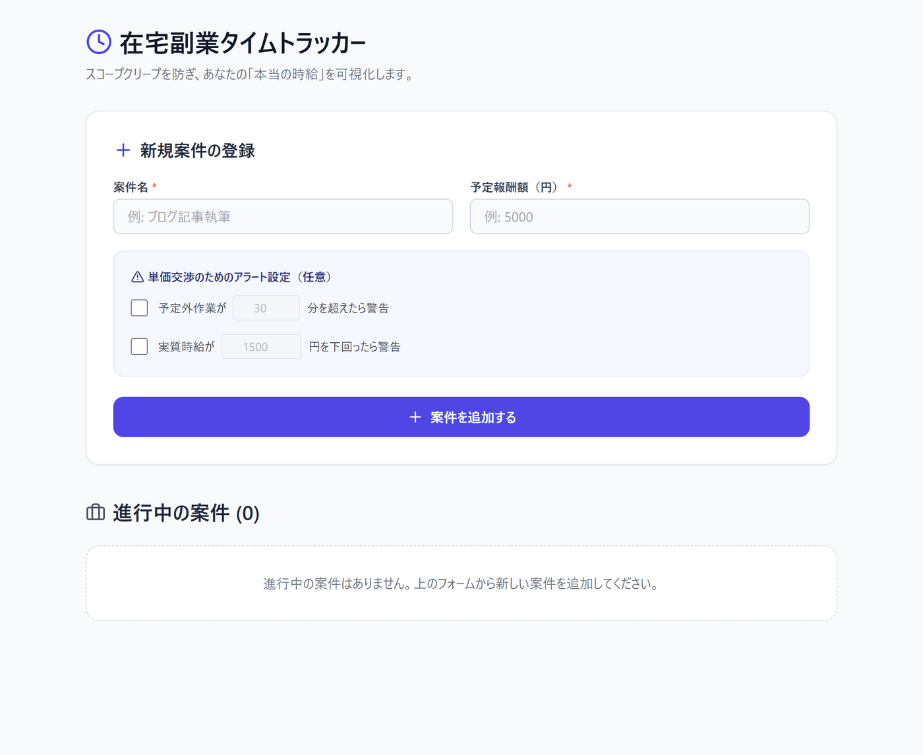The width and height of the screenshot is (923, 755).
Task: Click the subtitle about スコープクリープ
Action: (251, 75)
